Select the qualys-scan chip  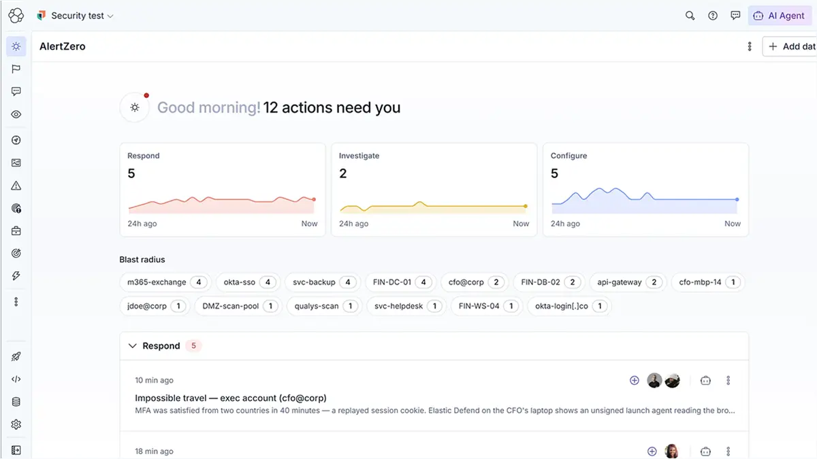point(323,306)
